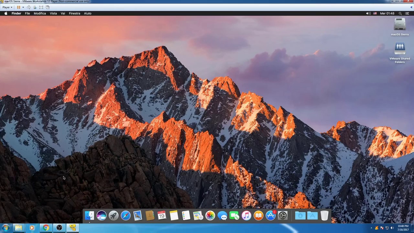Click the macOS volume icon in menu bar
The image size is (414, 233).
point(368,13)
